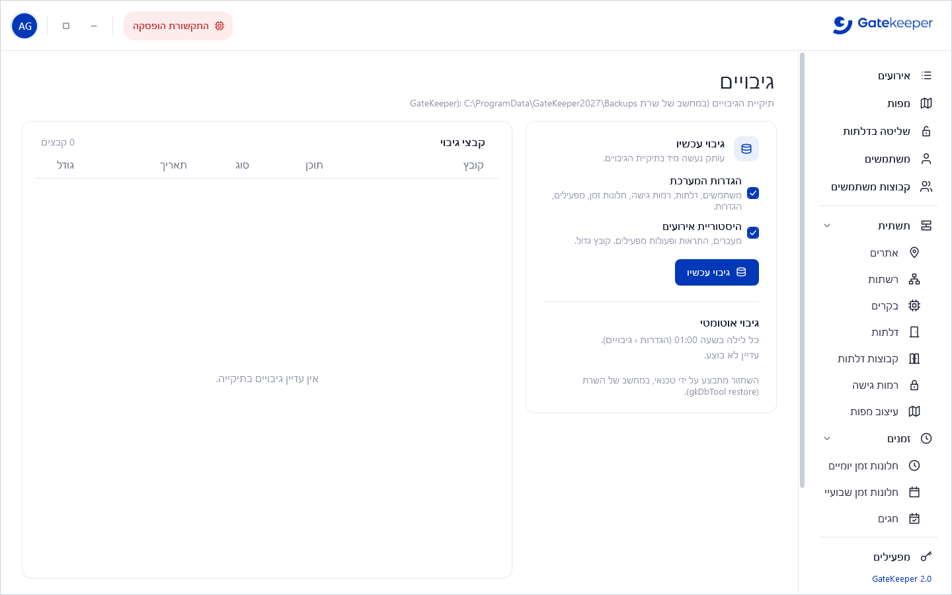
Task: Open the אירועים events list icon
Action: coord(926,76)
